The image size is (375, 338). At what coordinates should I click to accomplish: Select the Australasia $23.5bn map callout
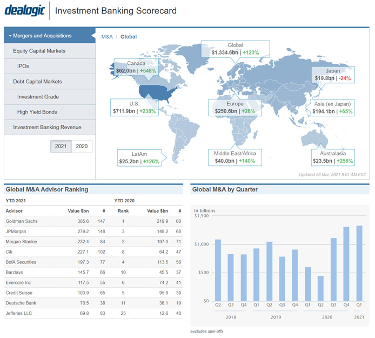point(333,157)
